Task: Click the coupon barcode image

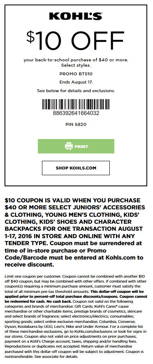Action: click(x=76, y=104)
